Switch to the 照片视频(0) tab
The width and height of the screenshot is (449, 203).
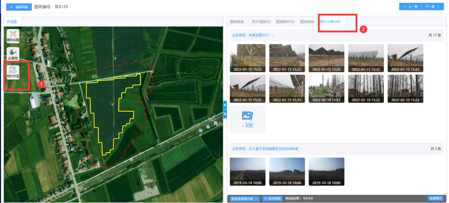coord(261,22)
